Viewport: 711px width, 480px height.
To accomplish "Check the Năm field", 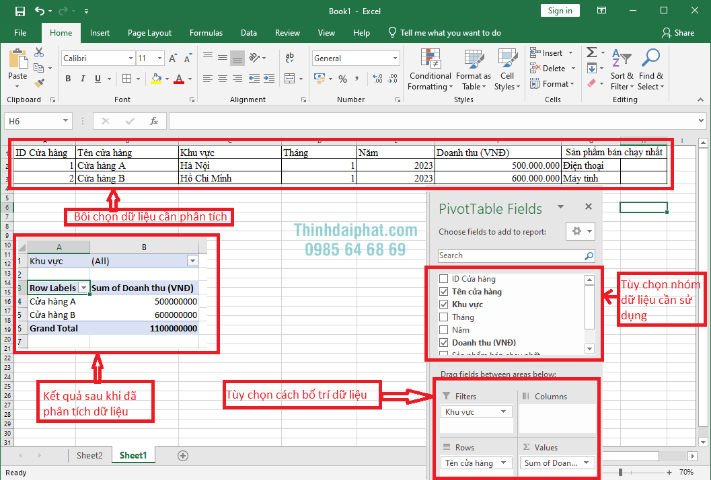I will (x=444, y=330).
